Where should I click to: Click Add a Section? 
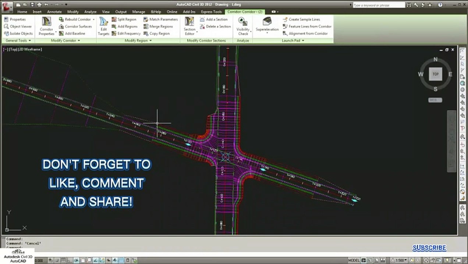pyautogui.click(x=214, y=19)
